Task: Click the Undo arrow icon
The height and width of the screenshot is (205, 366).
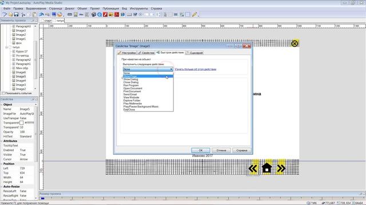Action: point(42,15)
